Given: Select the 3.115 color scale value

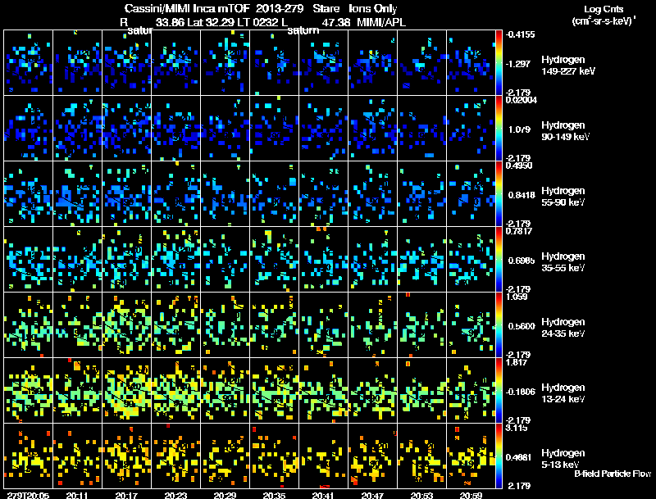Looking at the screenshot, I should tap(517, 428).
